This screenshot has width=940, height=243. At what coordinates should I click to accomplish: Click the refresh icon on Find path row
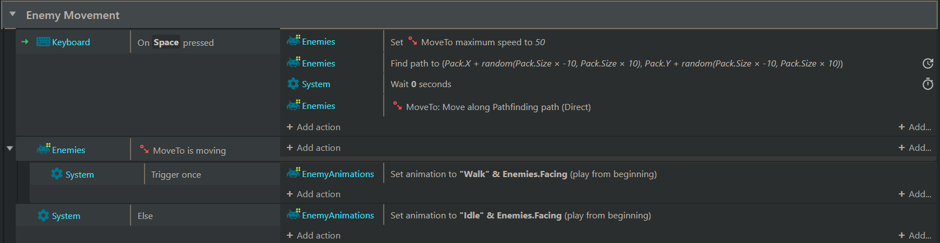(x=928, y=63)
